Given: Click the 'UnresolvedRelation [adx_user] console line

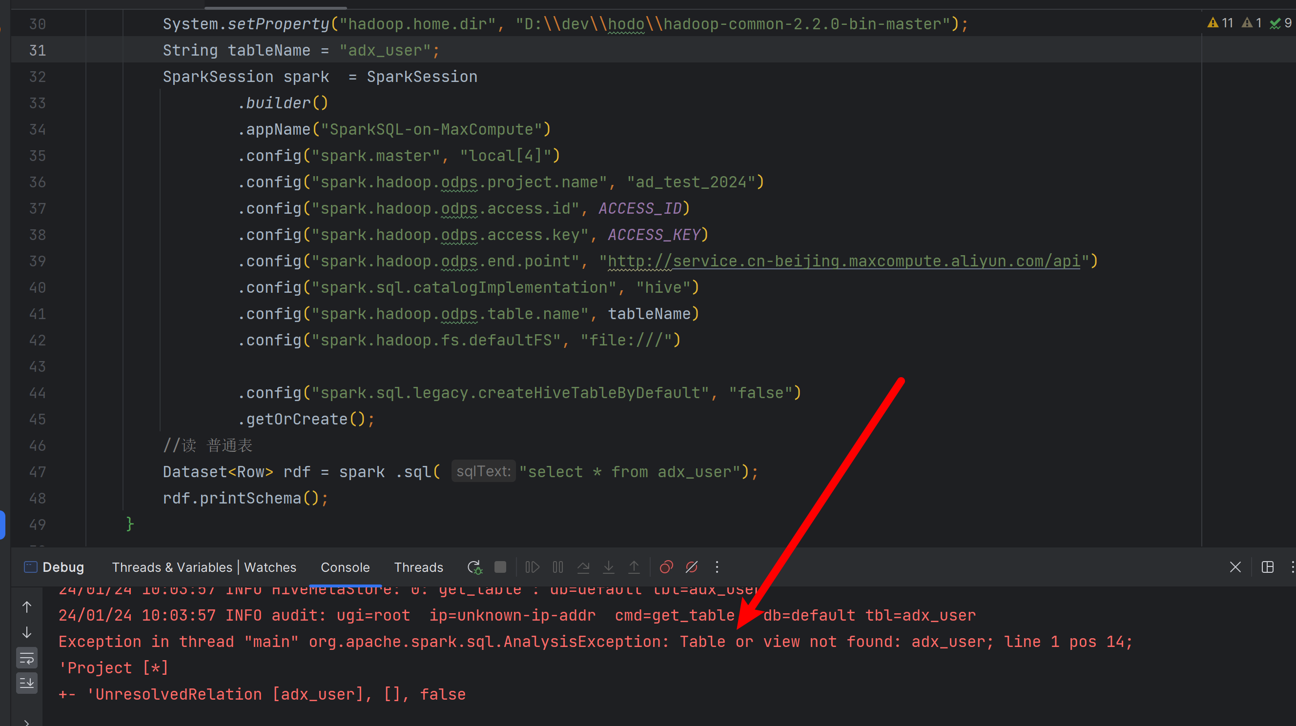Looking at the screenshot, I should 262,694.
